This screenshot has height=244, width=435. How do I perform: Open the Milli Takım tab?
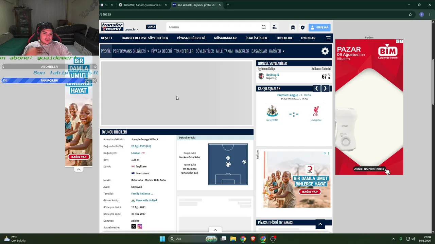pyautogui.click(x=224, y=51)
